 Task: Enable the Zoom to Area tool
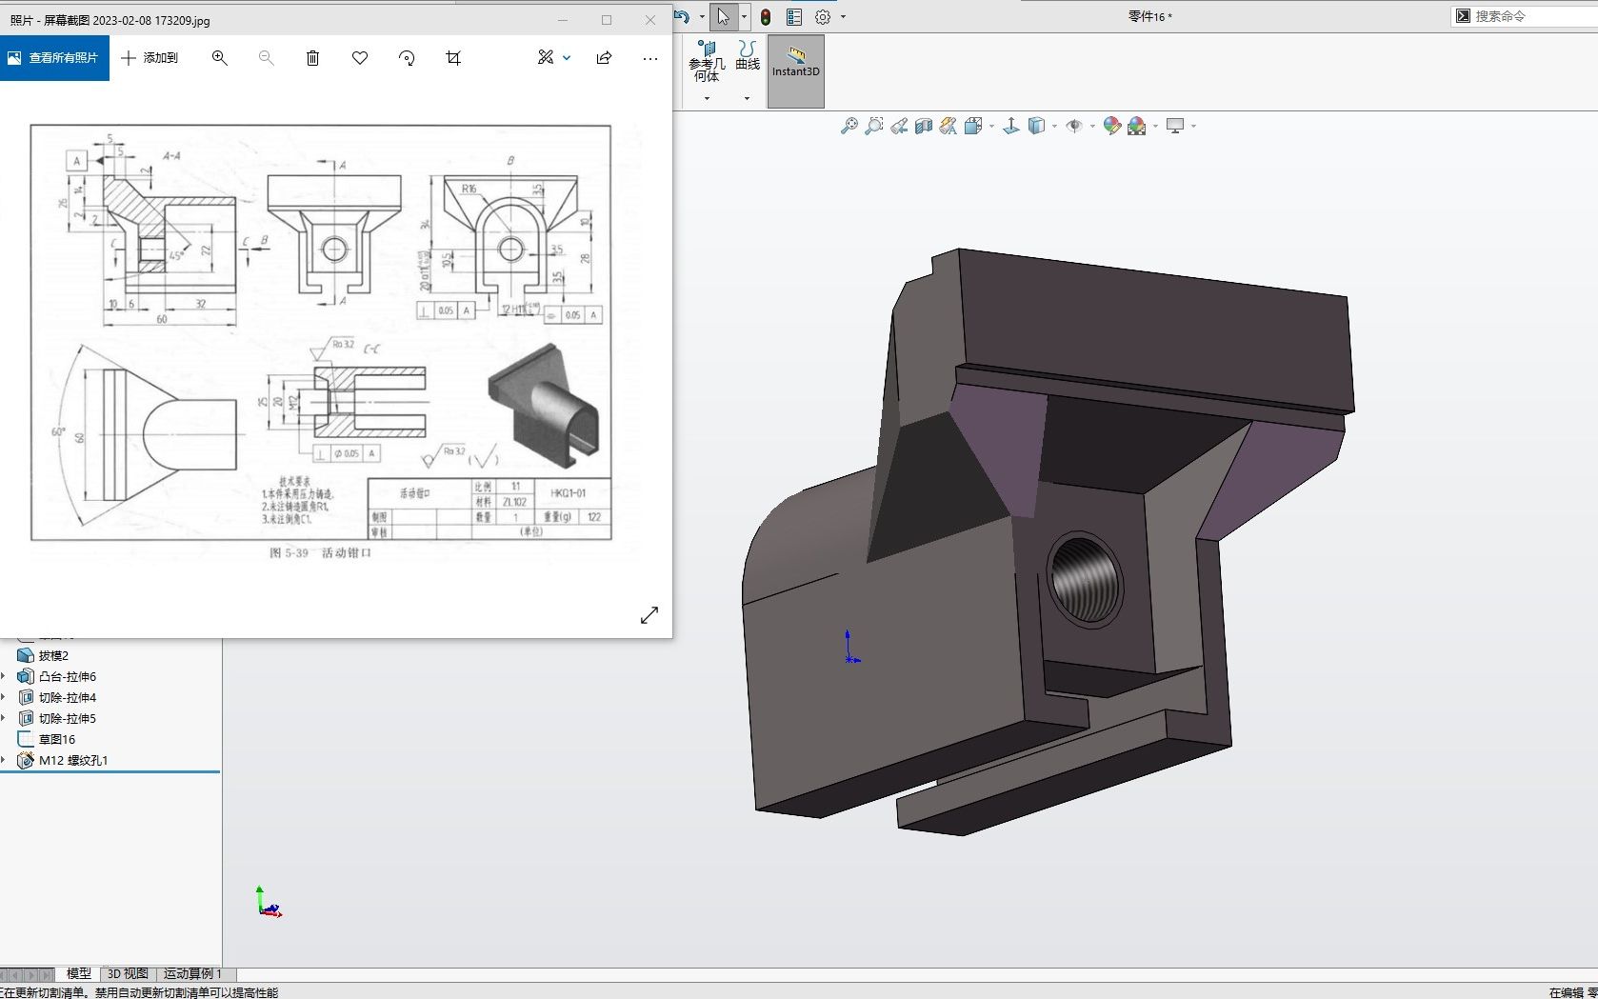(873, 127)
